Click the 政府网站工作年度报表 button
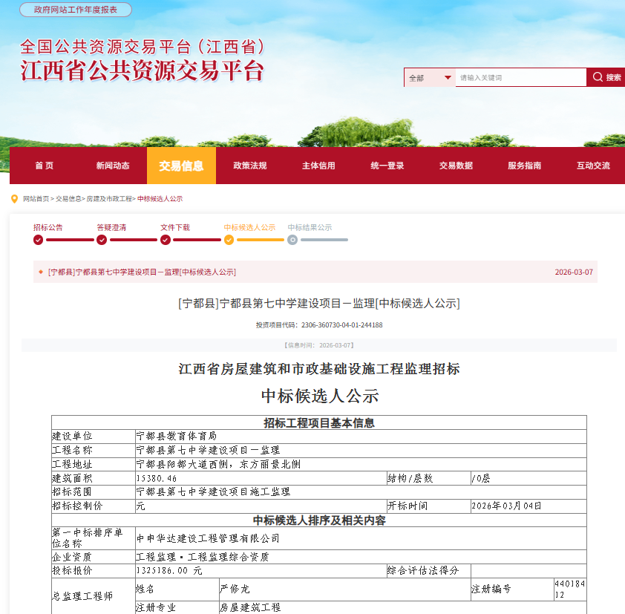This screenshot has height=614, width=625. click(76, 10)
